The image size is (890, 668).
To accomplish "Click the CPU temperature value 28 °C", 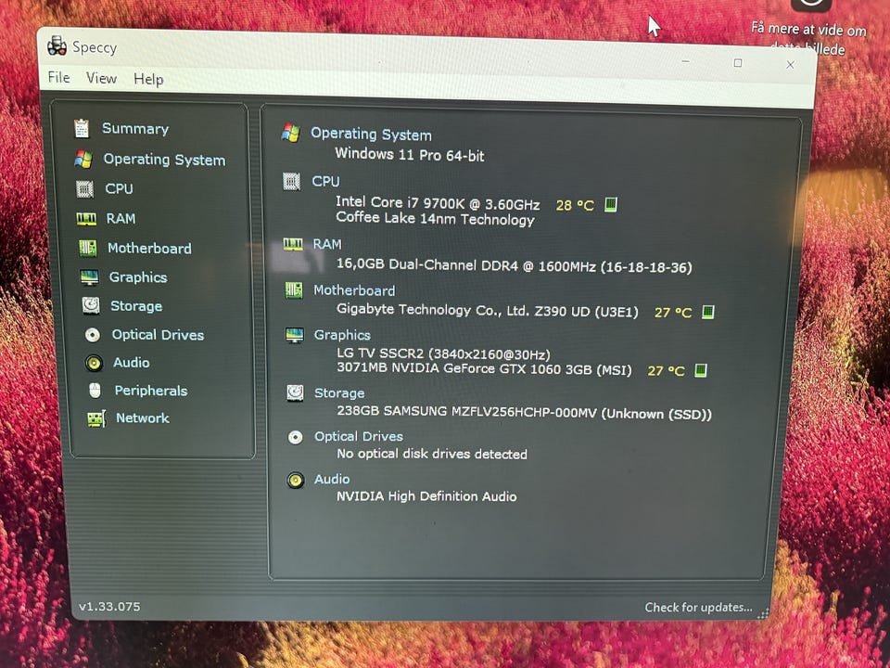I will pyautogui.click(x=575, y=205).
